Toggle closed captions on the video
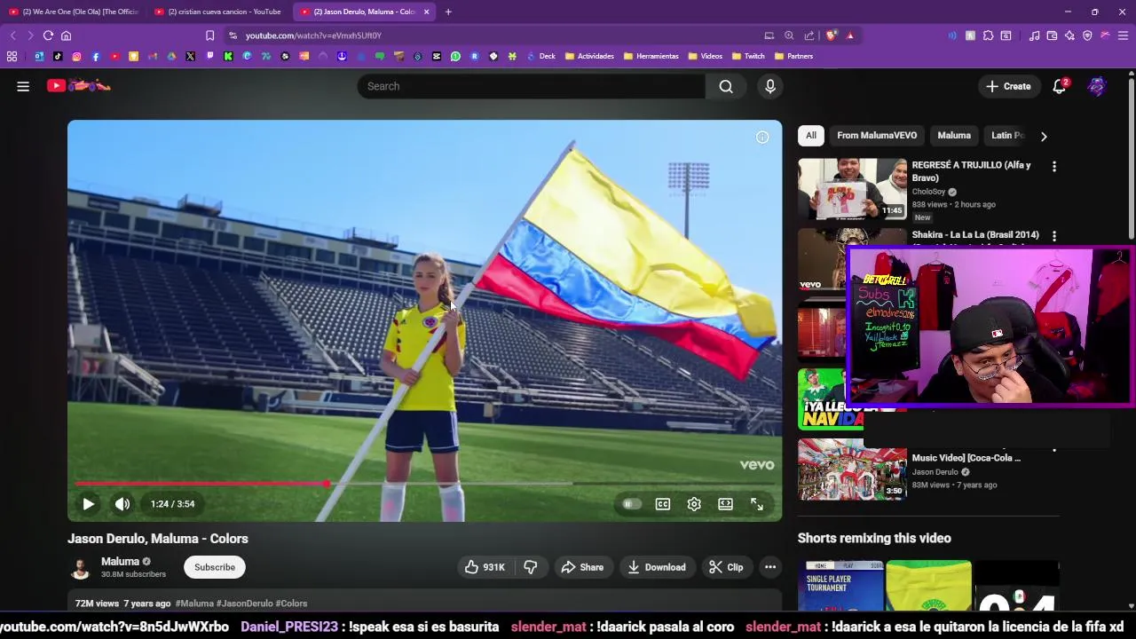This screenshot has height=639, width=1136. coord(663,504)
